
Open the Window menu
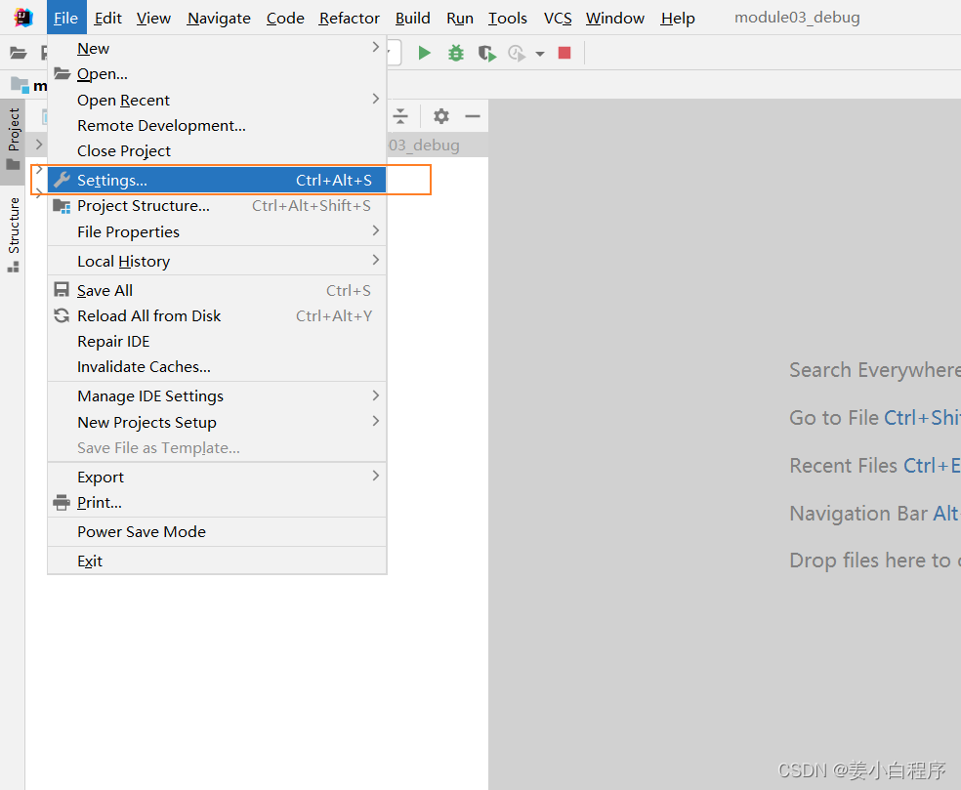click(x=614, y=19)
